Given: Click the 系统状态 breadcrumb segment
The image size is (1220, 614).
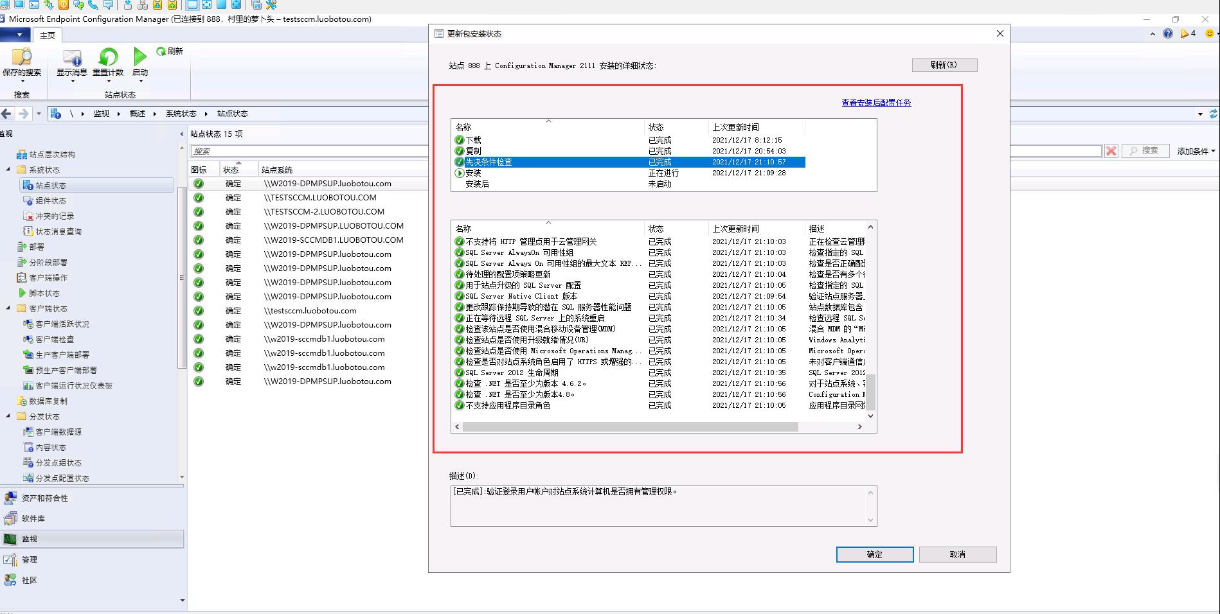Looking at the screenshot, I should coord(181,114).
